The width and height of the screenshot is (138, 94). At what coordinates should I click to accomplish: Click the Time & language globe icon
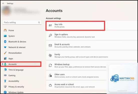pyautogui.click(x=5, y=70)
